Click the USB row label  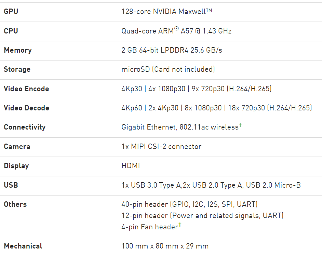click(11, 185)
